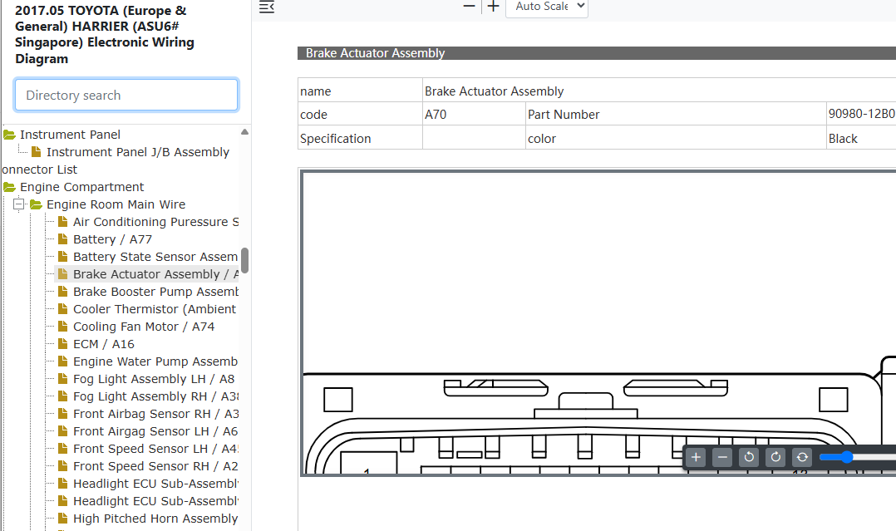This screenshot has height=531, width=896.
Task: Click the Cooling Fan Motor file icon
Action: point(63,327)
